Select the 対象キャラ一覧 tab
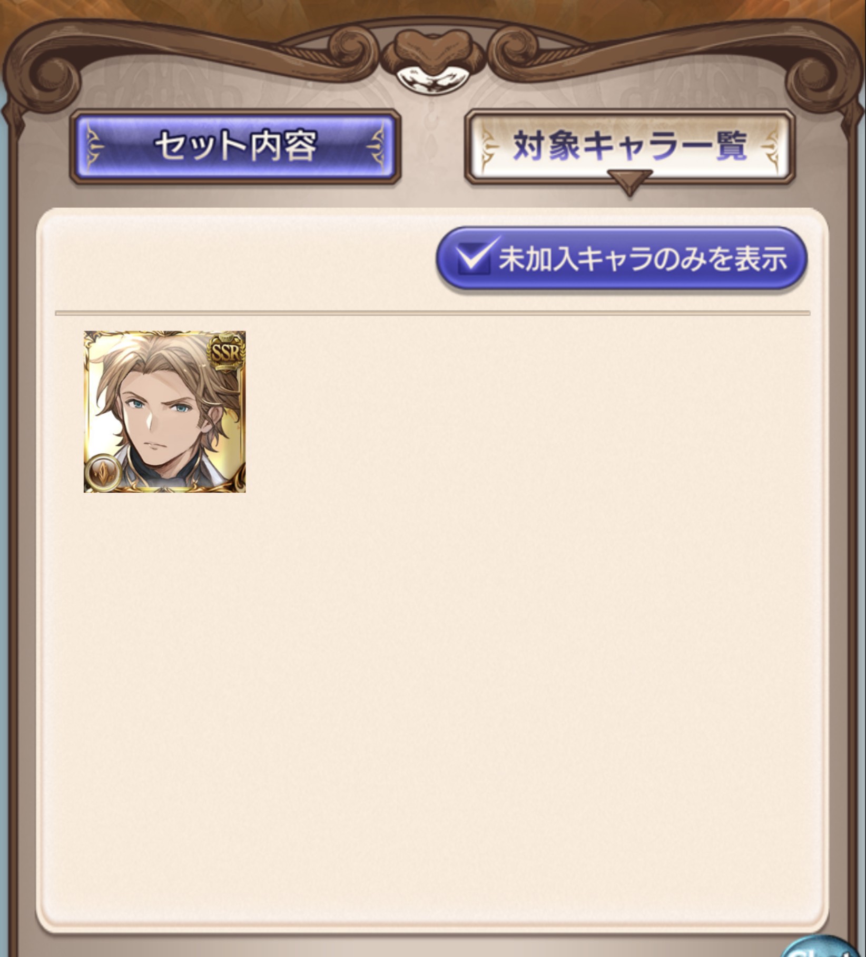Viewport: 866px width, 957px height. pyautogui.click(x=629, y=147)
